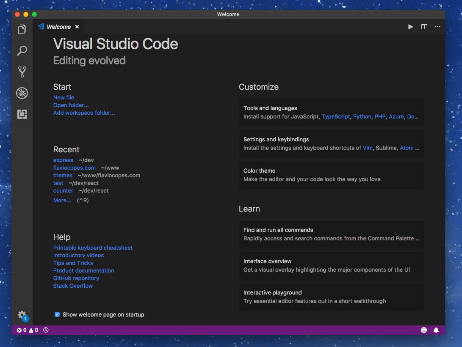
Task: Open recent flaviocopes.com folder
Action: click(x=75, y=168)
